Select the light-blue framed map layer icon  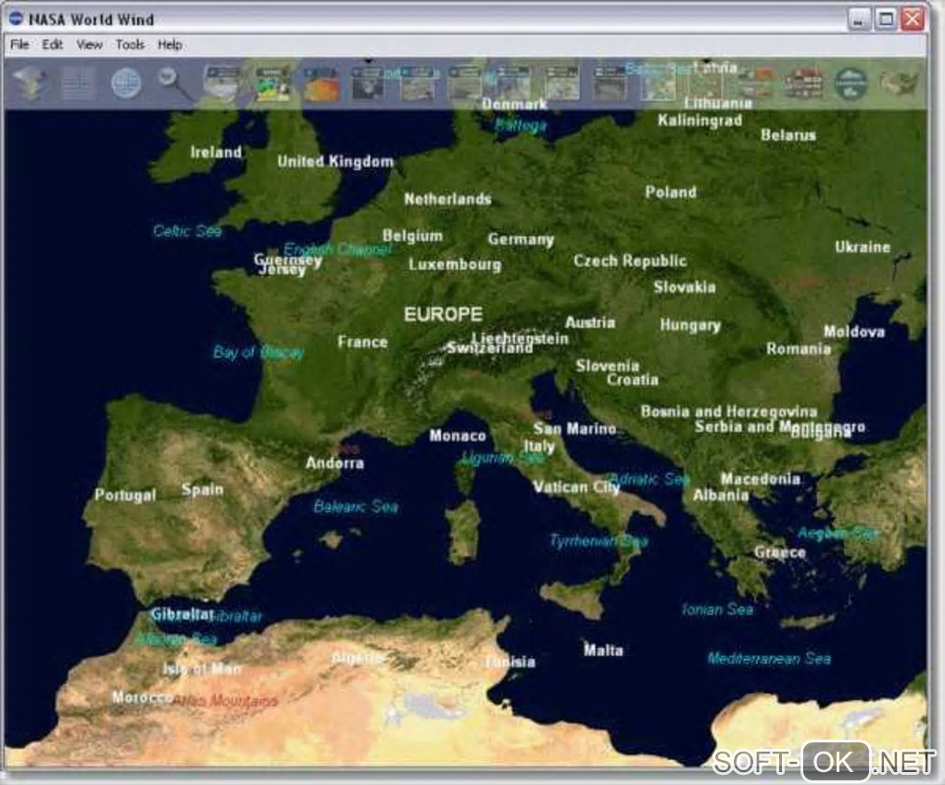coord(658,82)
